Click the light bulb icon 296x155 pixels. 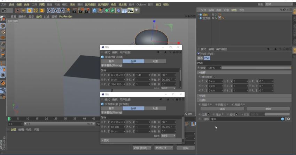tap(137, 10)
